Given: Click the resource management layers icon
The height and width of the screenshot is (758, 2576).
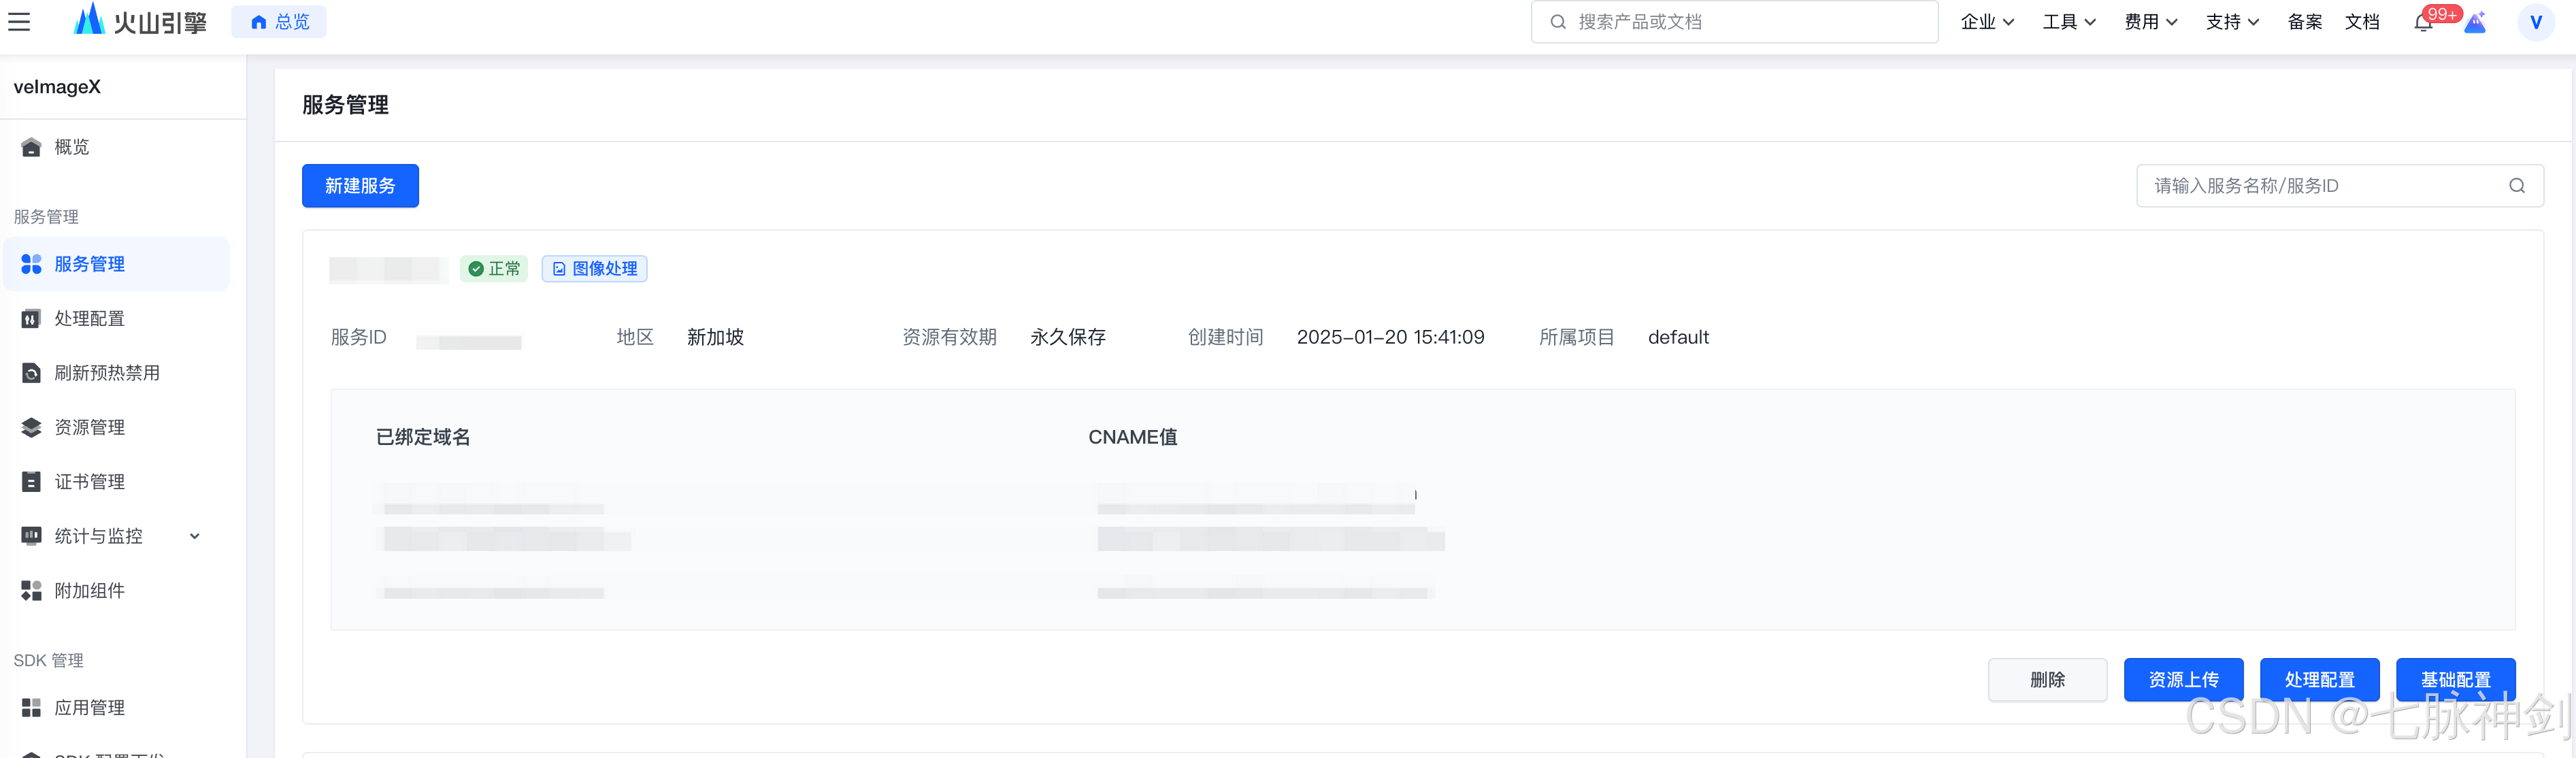Looking at the screenshot, I should click(31, 428).
